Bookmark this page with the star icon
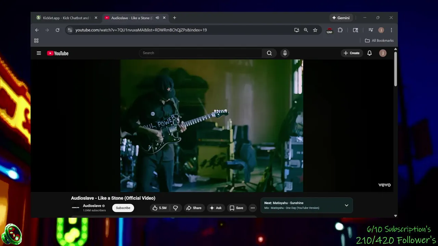This screenshot has width=438, height=246. [x=315, y=30]
